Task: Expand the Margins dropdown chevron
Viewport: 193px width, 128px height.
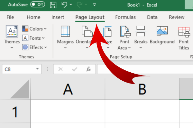Action: [65, 48]
